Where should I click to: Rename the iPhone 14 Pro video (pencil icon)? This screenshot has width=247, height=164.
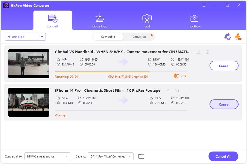(168, 91)
